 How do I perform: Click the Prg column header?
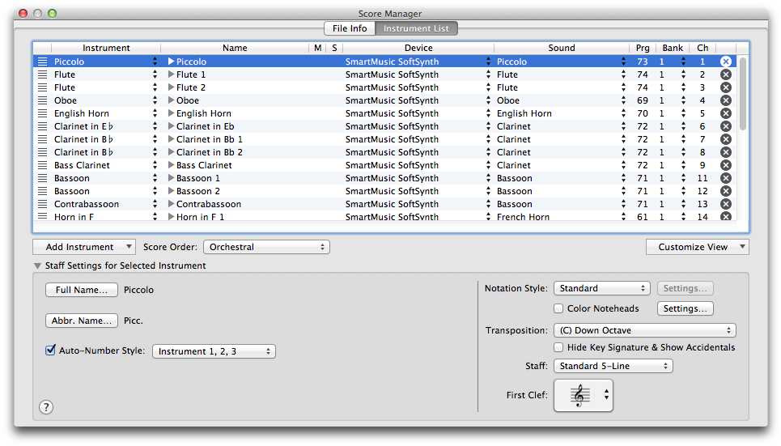tap(643, 48)
